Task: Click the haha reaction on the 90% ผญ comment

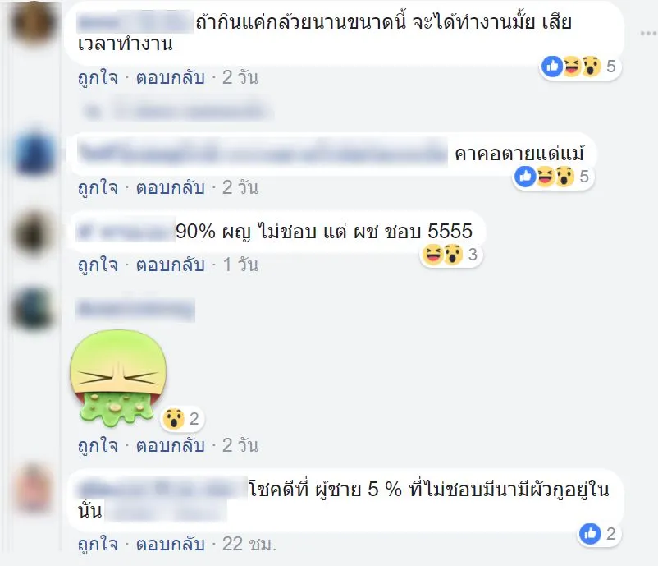Action: click(x=432, y=254)
